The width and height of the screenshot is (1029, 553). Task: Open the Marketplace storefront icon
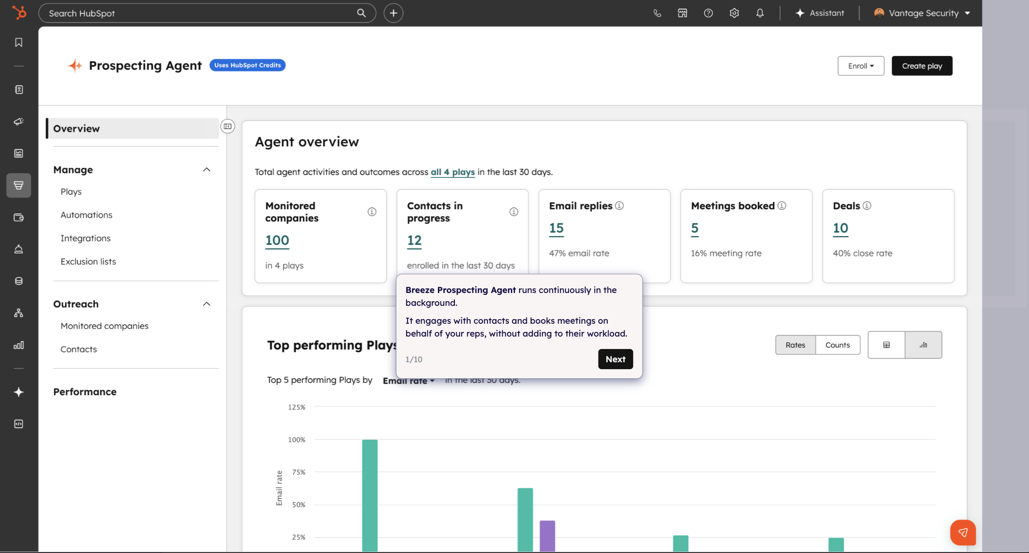(x=682, y=13)
